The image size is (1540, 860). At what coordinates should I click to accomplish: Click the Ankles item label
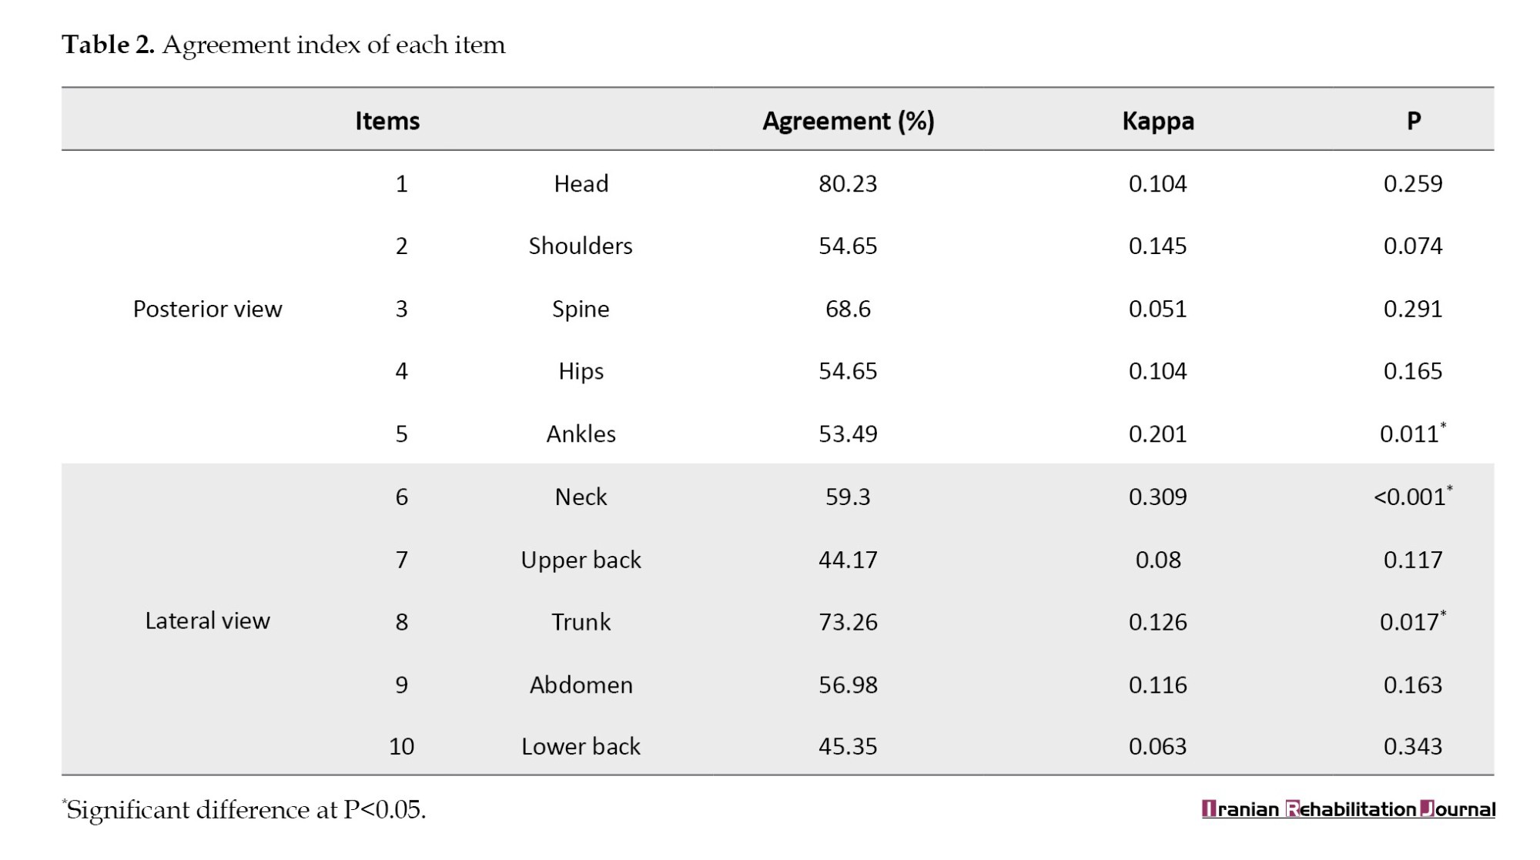[581, 434]
